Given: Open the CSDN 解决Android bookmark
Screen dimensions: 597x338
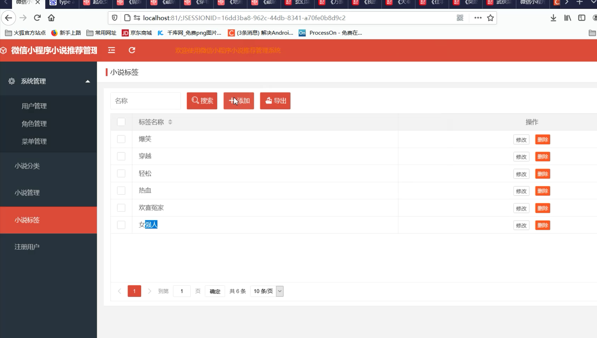Looking at the screenshot, I should click(x=261, y=33).
